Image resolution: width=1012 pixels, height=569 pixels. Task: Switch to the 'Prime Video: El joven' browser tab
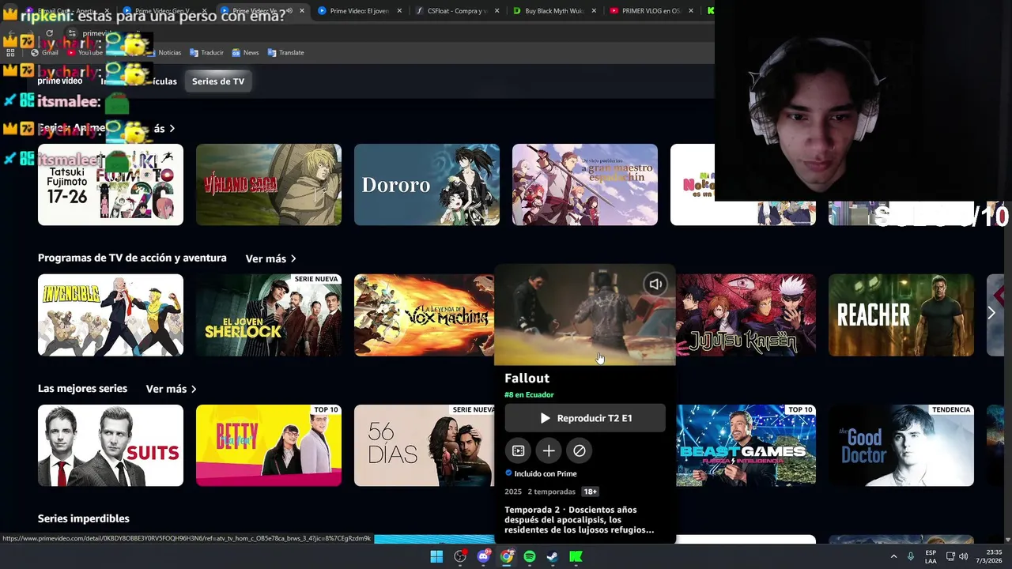(x=360, y=11)
